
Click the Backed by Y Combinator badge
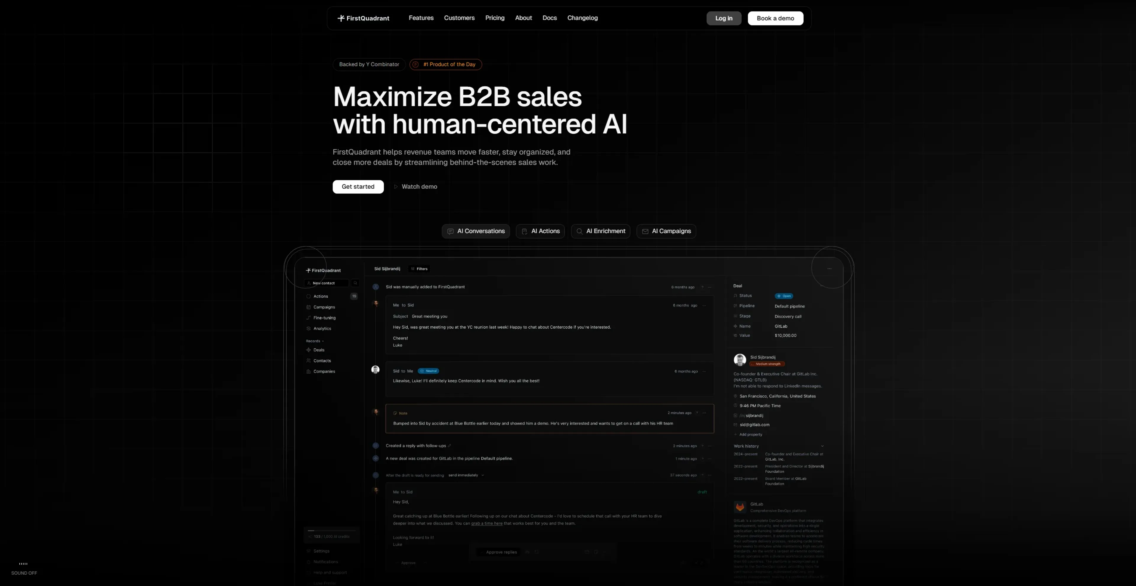pyautogui.click(x=369, y=64)
